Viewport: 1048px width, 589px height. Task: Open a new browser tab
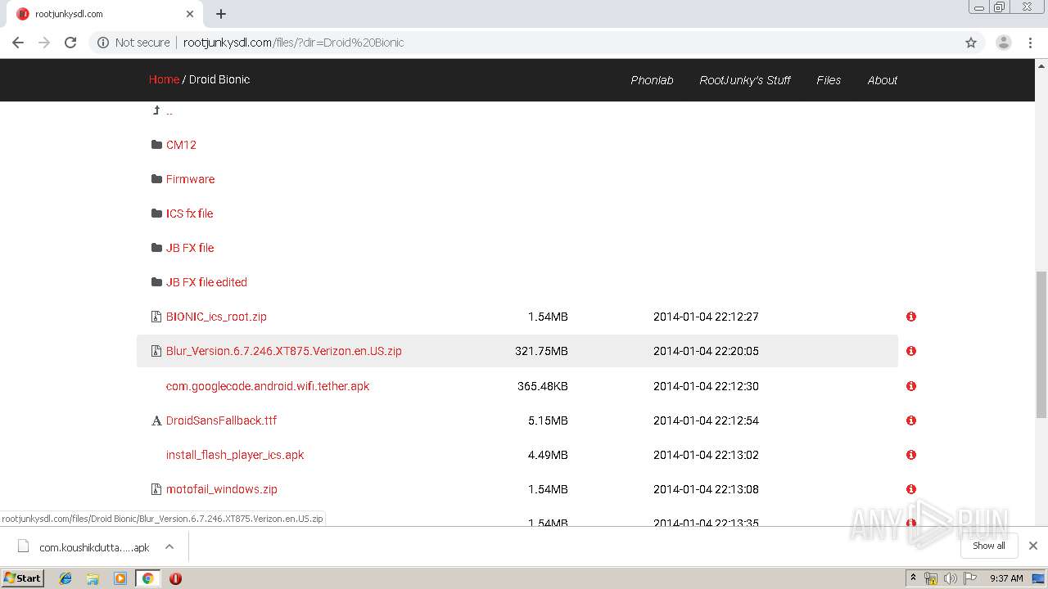click(x=221, y=14)
